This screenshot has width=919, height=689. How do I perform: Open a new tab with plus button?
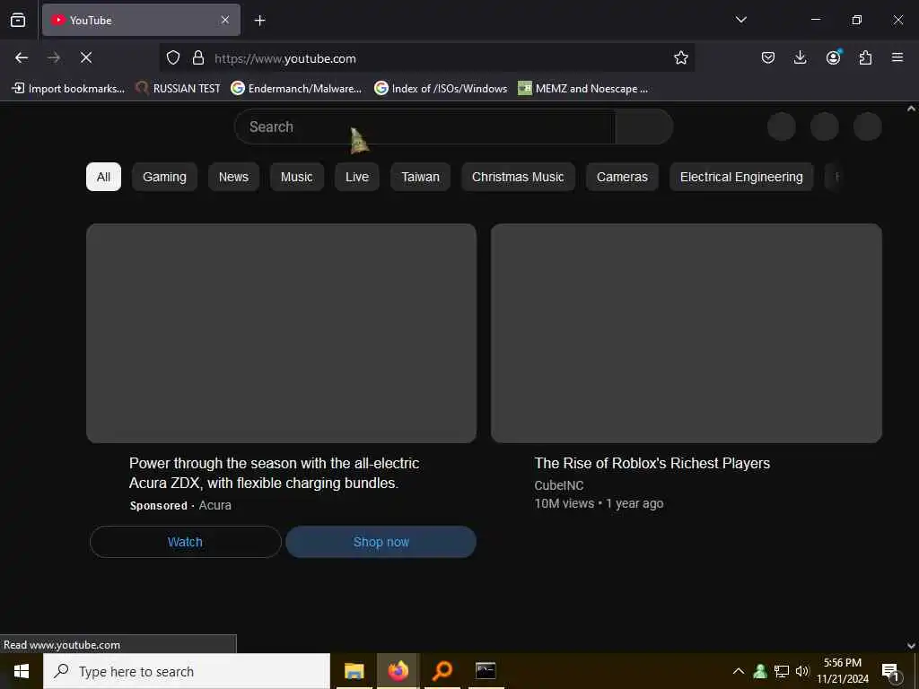(259, 21)
